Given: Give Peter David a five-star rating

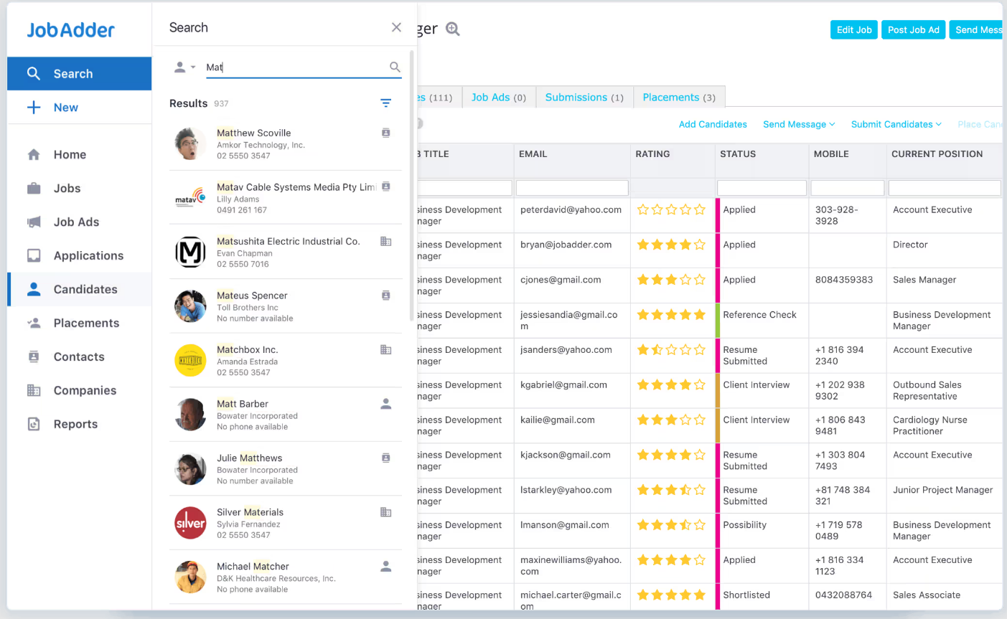Looking at the screenshot, I should click(x=699, y=209).
